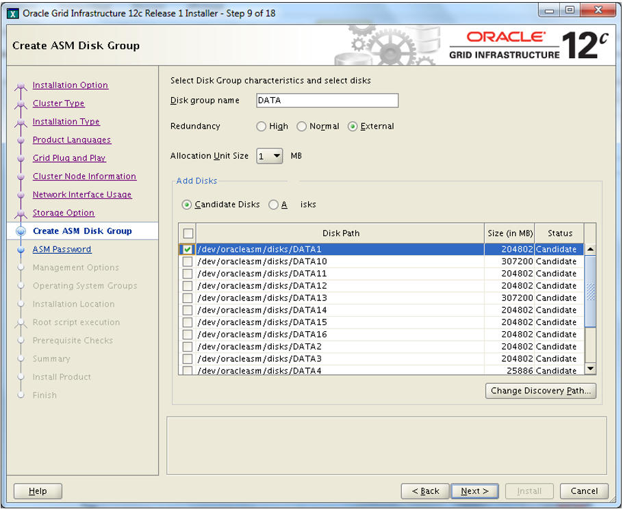This screenshot has width=623, height=509.
Task: Click the current step circle icon for Create ASM Disk Group
Action: click(21, 231)
